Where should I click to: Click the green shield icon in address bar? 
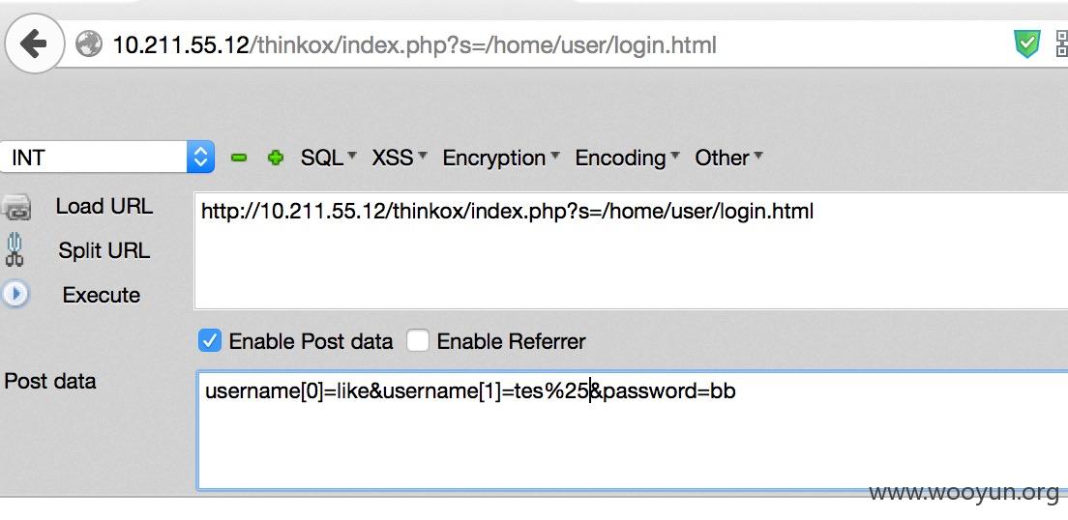click(1026, 44)
